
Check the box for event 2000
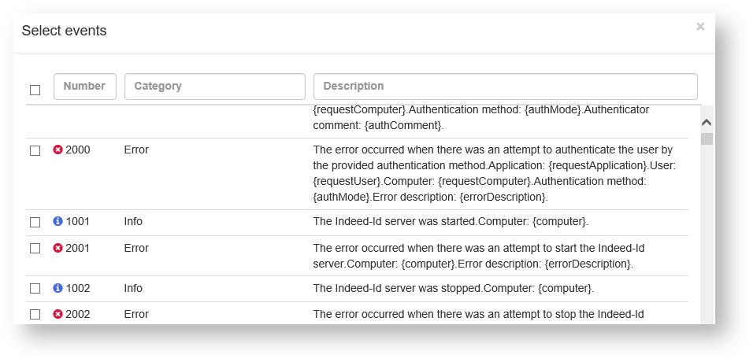click(x=35, y=150)
